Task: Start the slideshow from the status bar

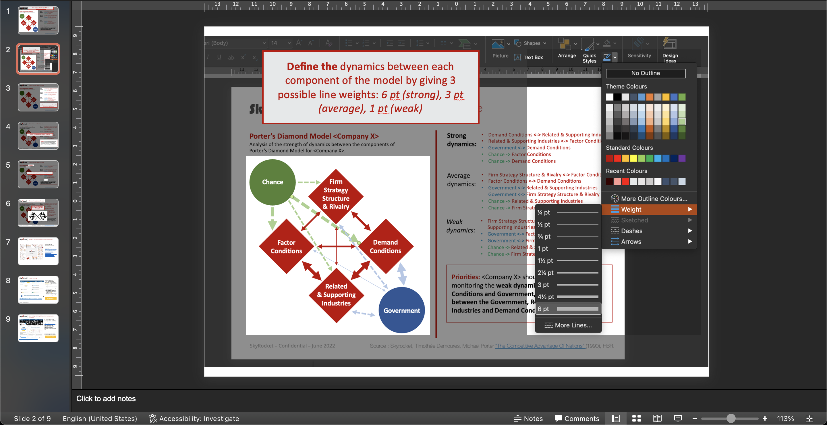Action: [678, 418]
